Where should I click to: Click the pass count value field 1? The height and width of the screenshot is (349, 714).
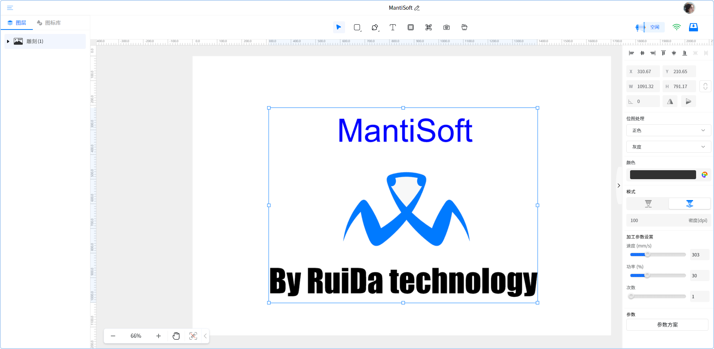click(x=699, y=296)
